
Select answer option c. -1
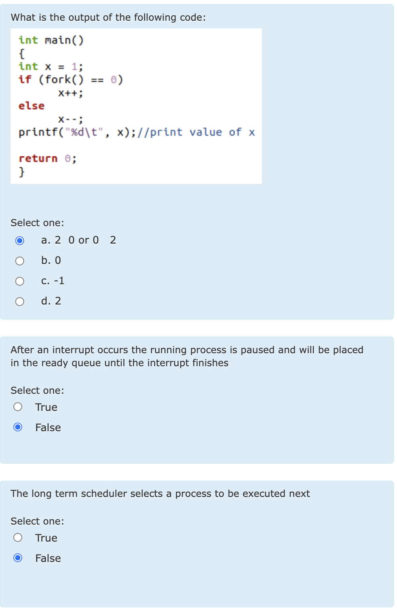(19, 281)
